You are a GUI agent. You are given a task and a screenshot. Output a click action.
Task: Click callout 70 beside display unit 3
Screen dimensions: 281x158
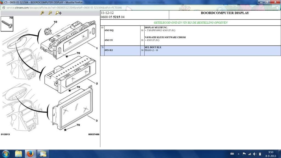click(78, 125)
